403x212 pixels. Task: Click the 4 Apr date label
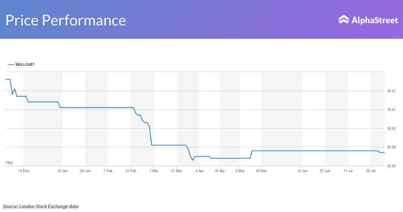199,171
